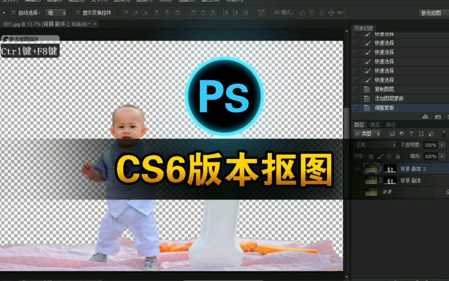Viewport: 449px width, 281px height.
Task: Filter layers by type layer T icon
Action: point(411,134)
